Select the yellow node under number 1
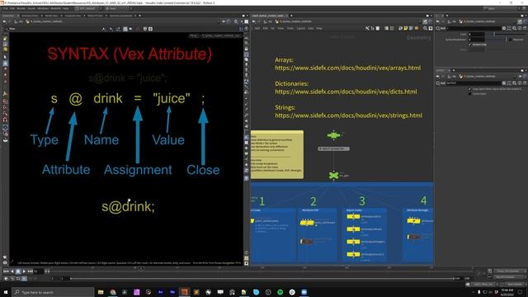 pos(252,221)
